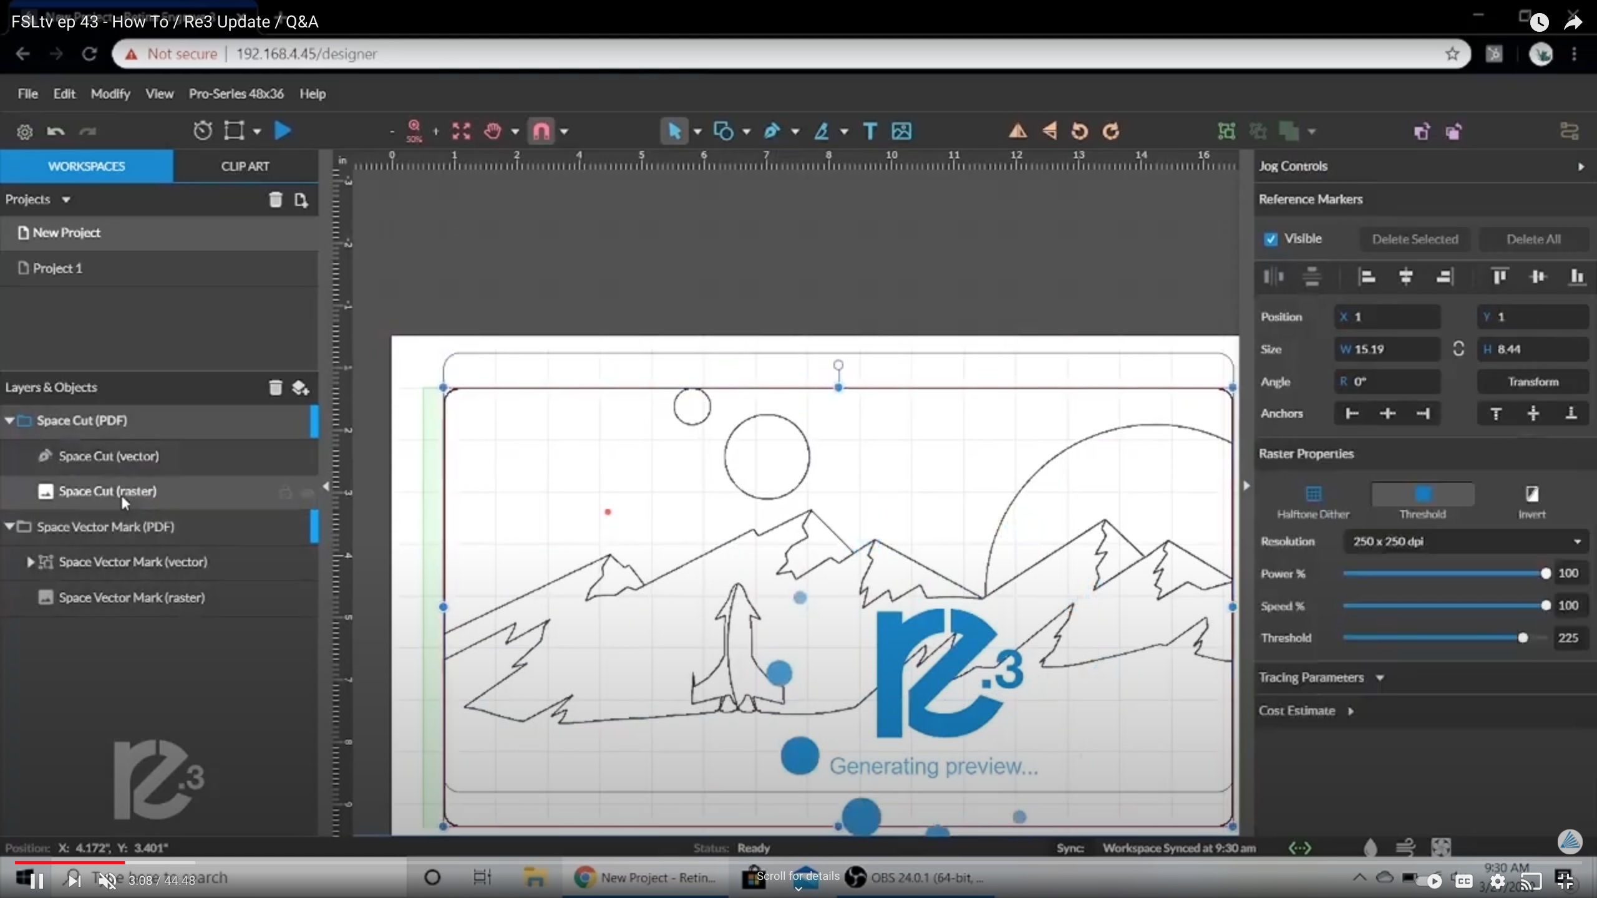Switch to the Clip Art tab

pyautogui.click(x=245, y=165)
